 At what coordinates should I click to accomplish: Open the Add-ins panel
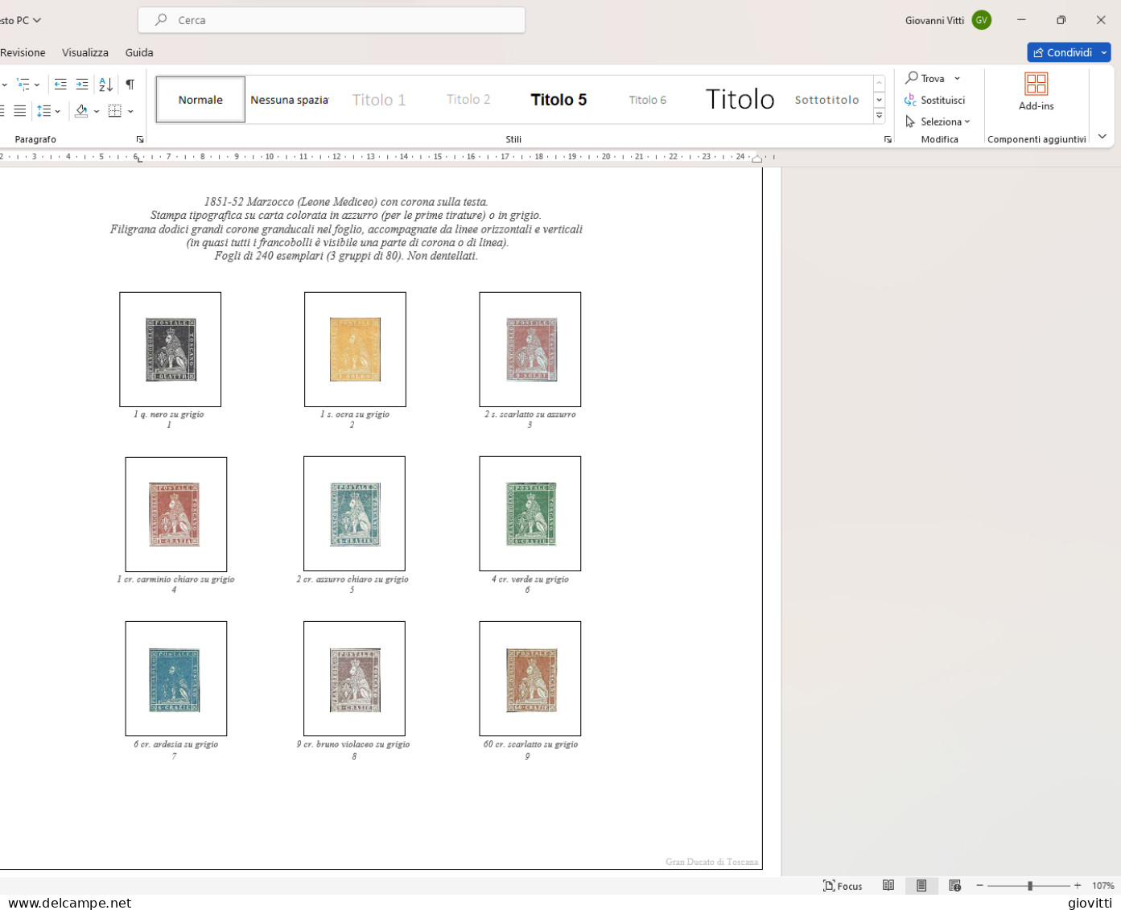pyautogui.click(x=1036, y=91)
